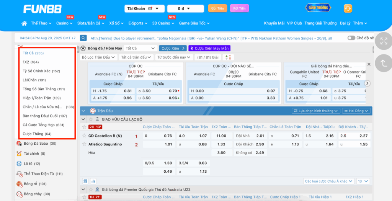Click the stopwatch icon next to Trận Đấu

click(x=93, y=111)
